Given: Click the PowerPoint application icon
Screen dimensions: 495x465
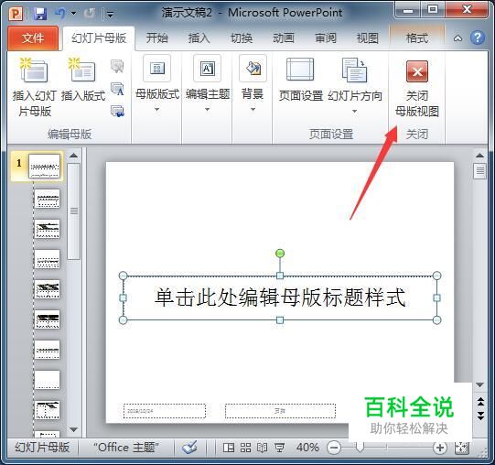Looking at the screenshot, I should point(16,13).
